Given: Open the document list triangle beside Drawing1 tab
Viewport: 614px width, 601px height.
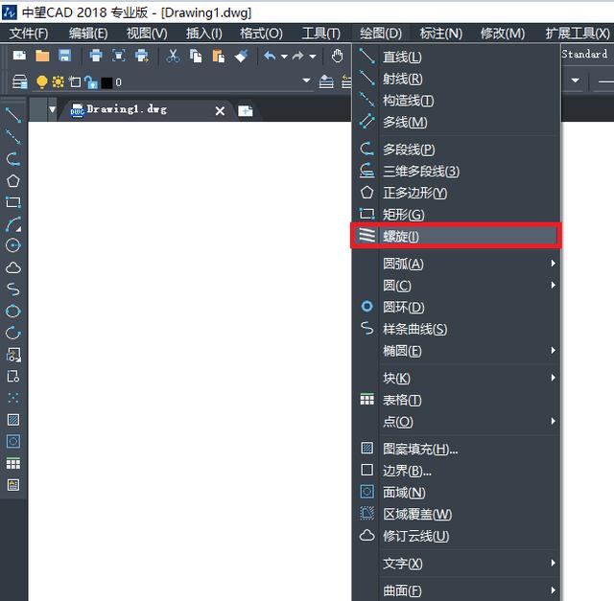Looking at the screenshot, I should pos(53,109).
